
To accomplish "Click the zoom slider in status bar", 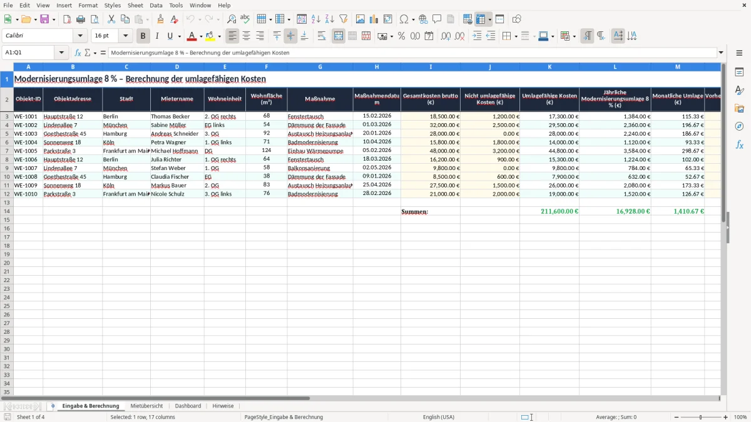I will [700, 417].
